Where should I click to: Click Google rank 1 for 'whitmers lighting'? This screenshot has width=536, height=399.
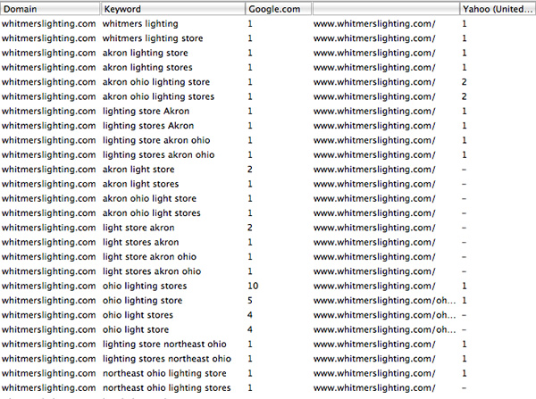click(250, 24)
